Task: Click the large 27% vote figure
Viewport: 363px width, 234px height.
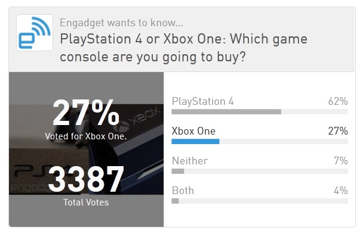Action: click(86, 113)
